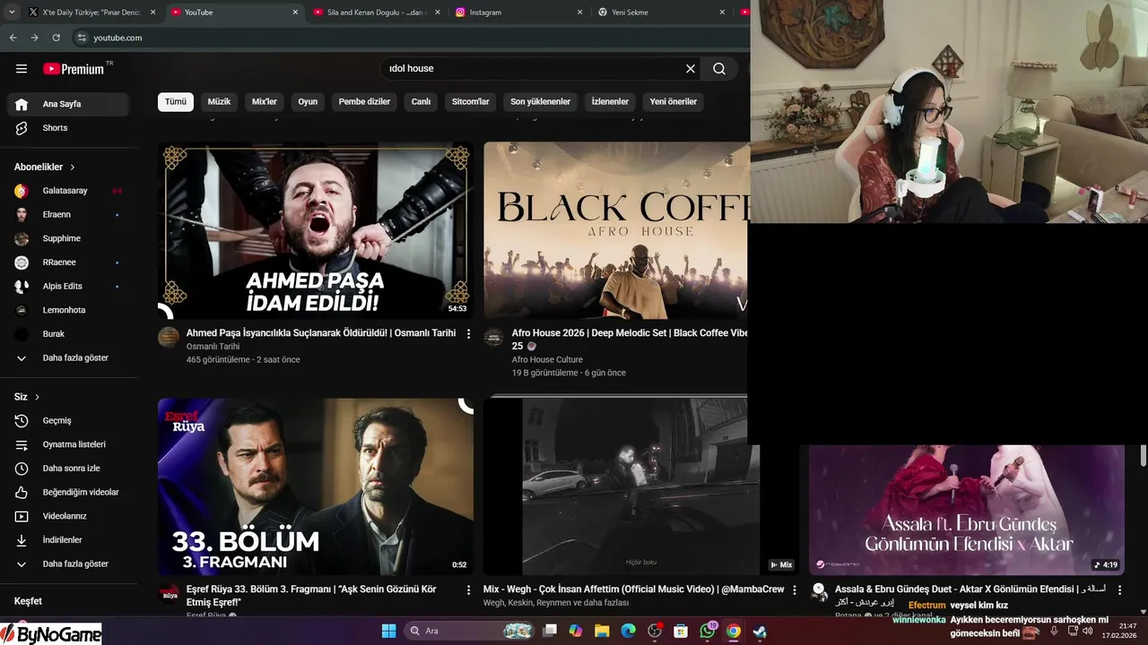This screenshot has height=645, width=1148.
Task: Play the Ahmed Paşa İdam Edildi thumbnail
Action: click(316, 230)
